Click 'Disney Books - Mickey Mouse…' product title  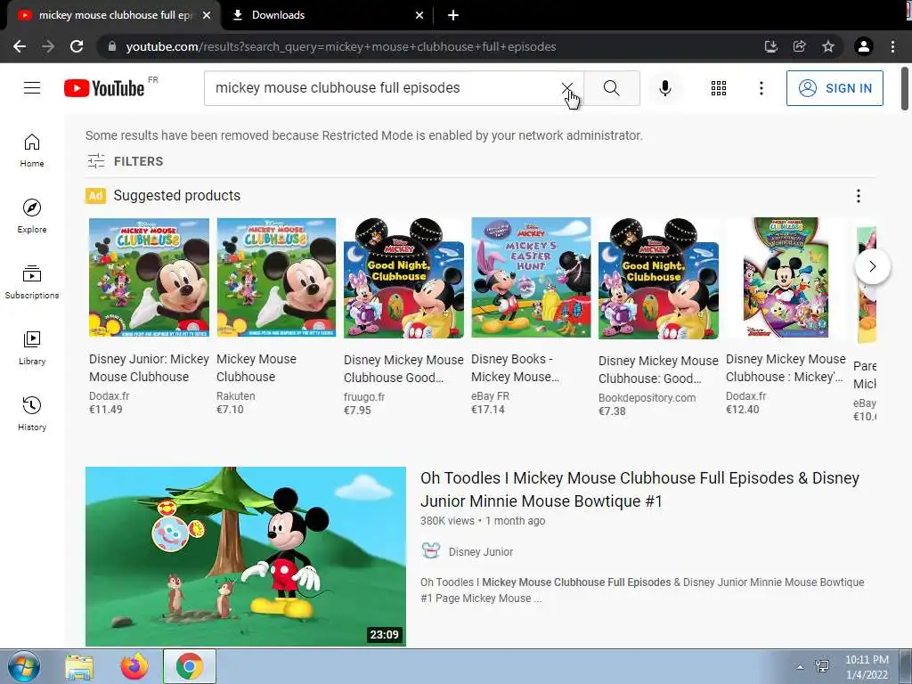click(x=516, y=368)
